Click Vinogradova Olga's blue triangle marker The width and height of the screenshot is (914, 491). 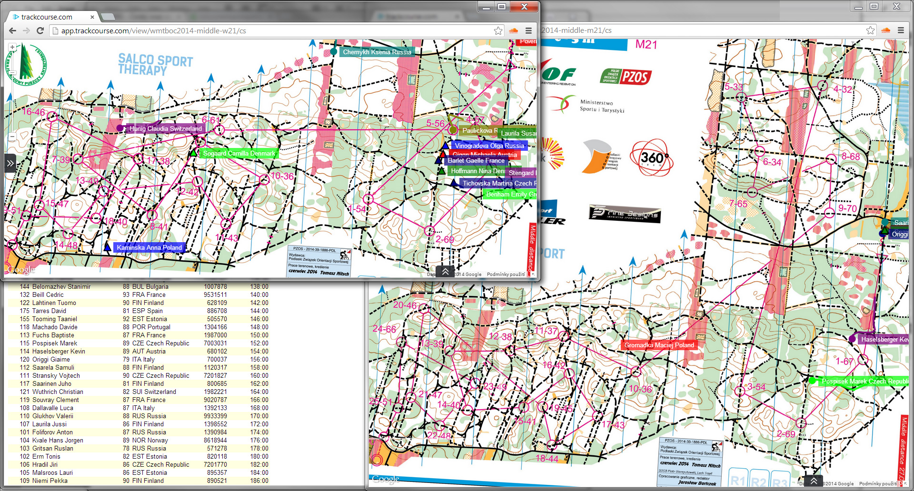(446, 146)
